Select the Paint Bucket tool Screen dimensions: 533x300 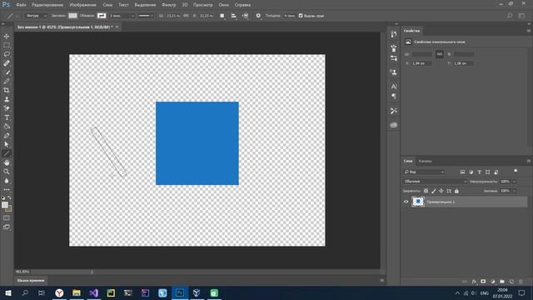click(7, 127)
